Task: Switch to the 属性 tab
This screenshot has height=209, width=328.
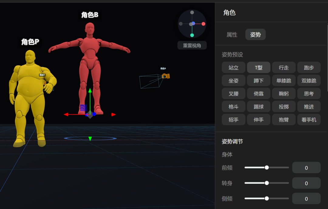Action: click(x=232, y=35)
